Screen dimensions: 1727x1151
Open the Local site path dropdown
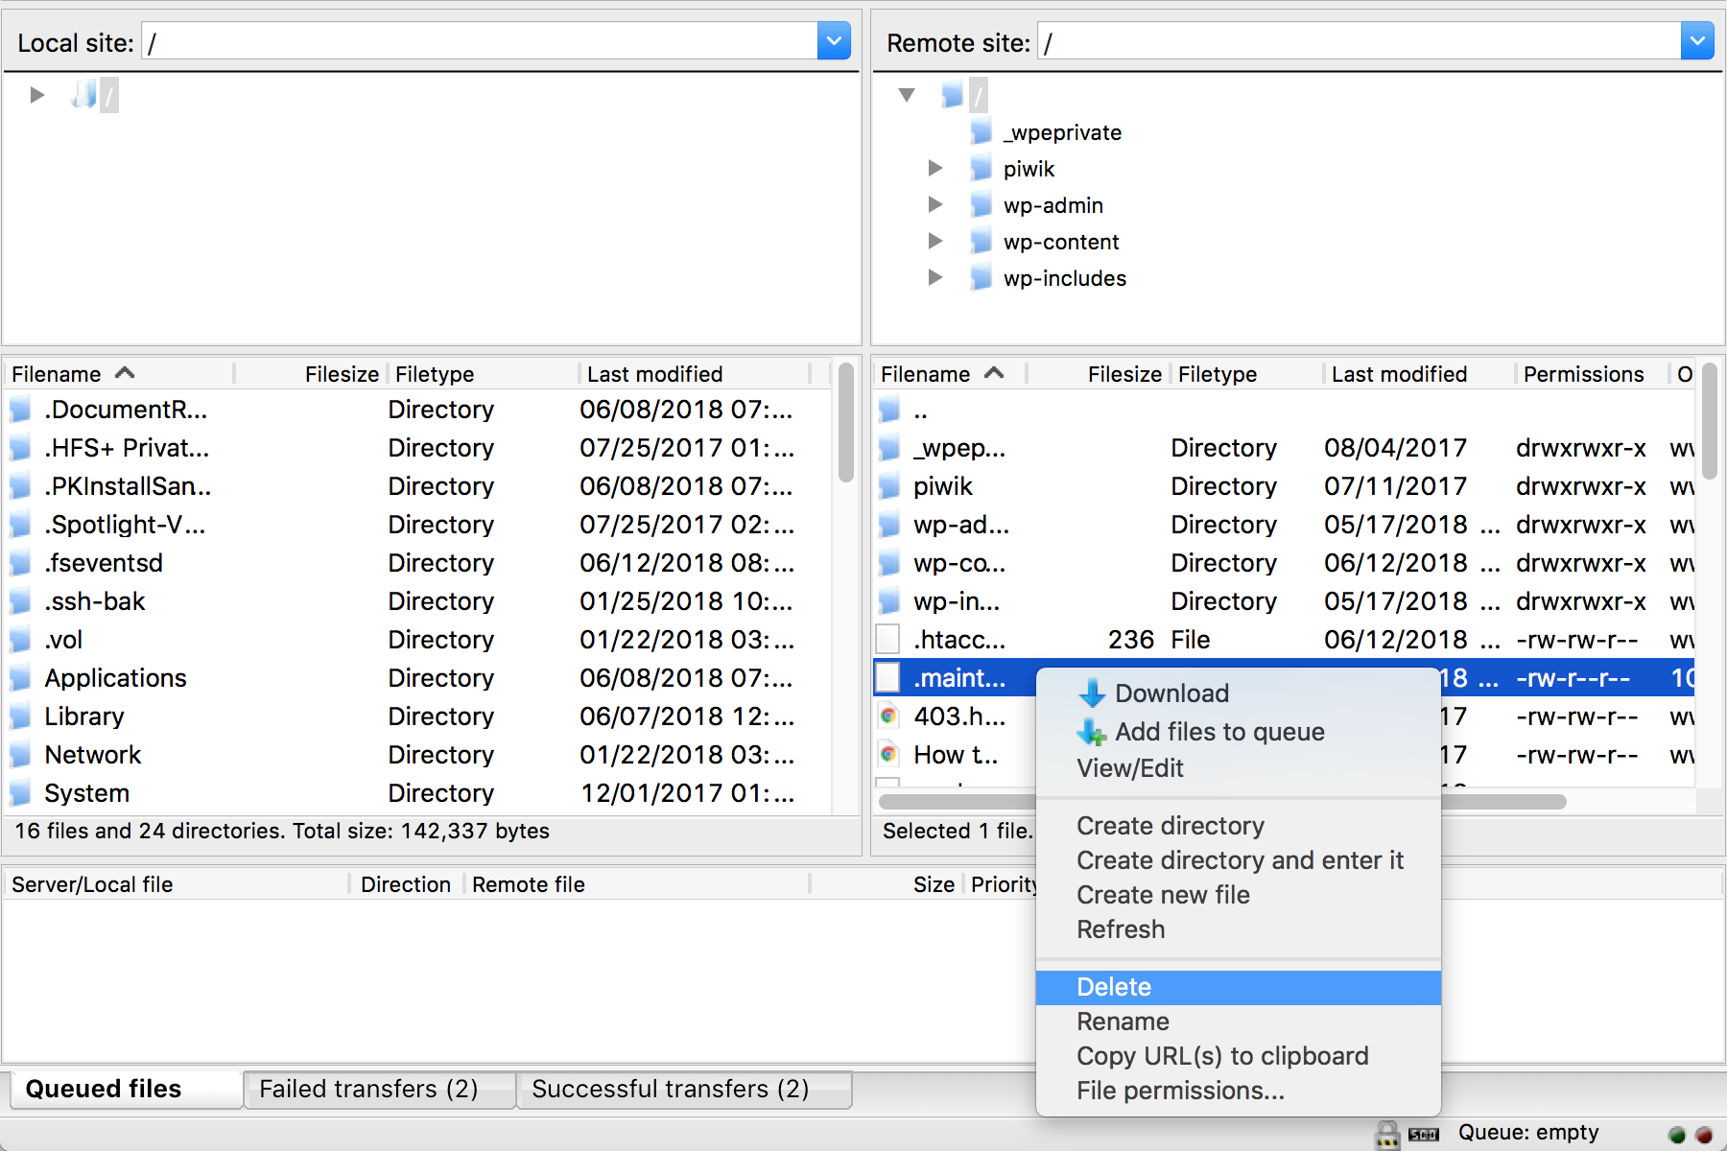(x=833, y=42)
